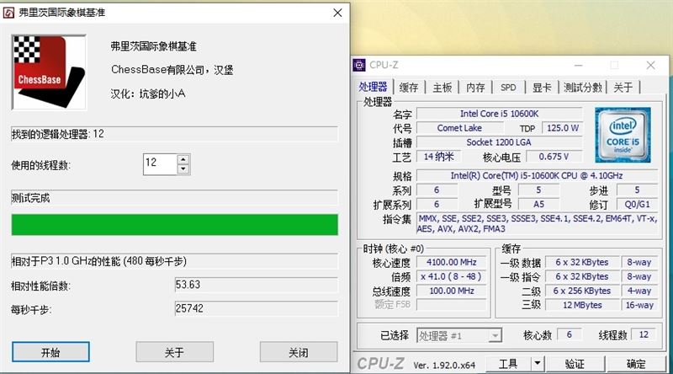Click the core voltage value 0.675 V

pos(554,157)
